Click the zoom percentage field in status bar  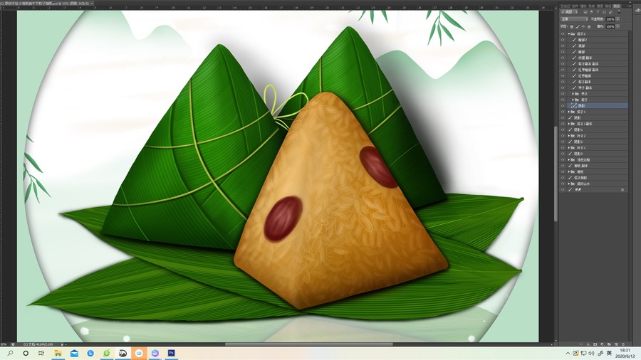coord(4,344)
